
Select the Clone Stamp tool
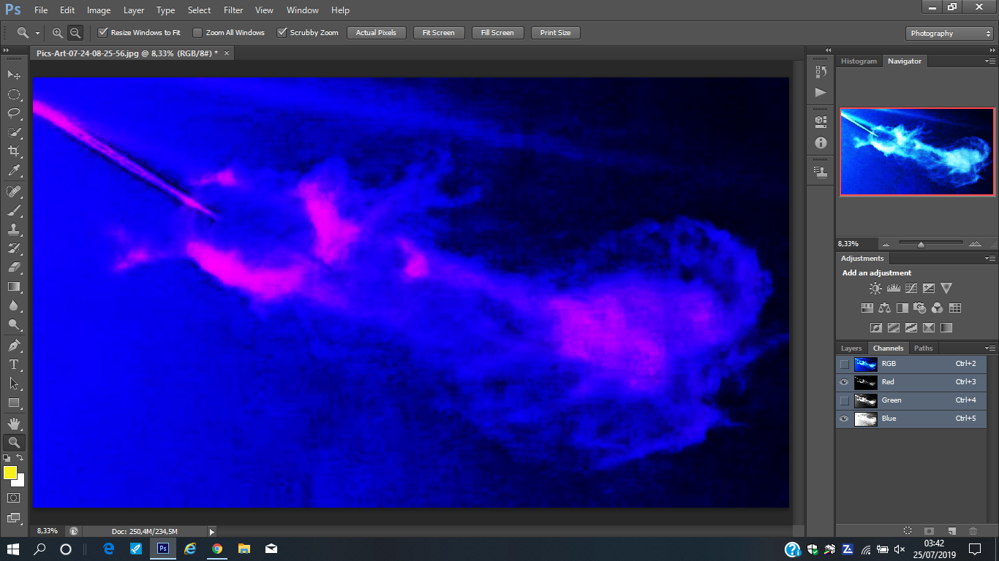(13, 229)
